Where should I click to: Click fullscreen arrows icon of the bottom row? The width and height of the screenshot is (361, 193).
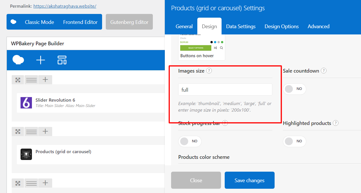click(18, 183)
